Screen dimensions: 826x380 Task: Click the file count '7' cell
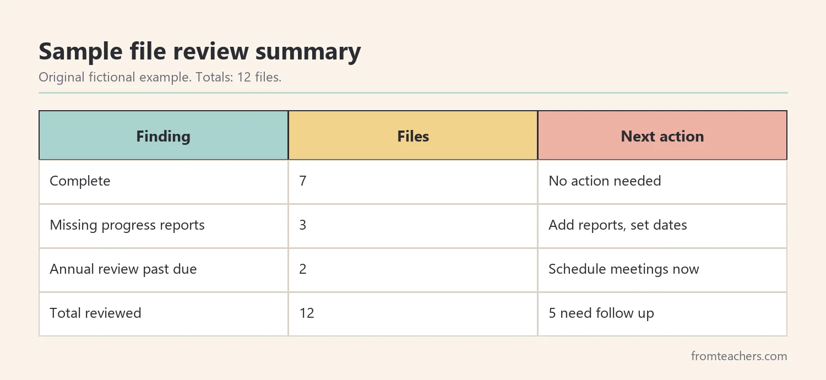[413, 182]
